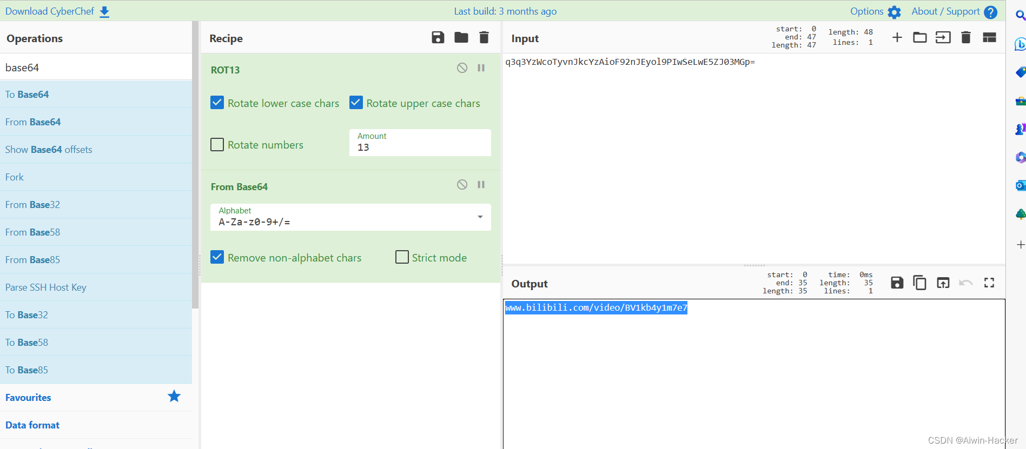Toggle Rotate upper case chars checkbox

pos(356,103)
